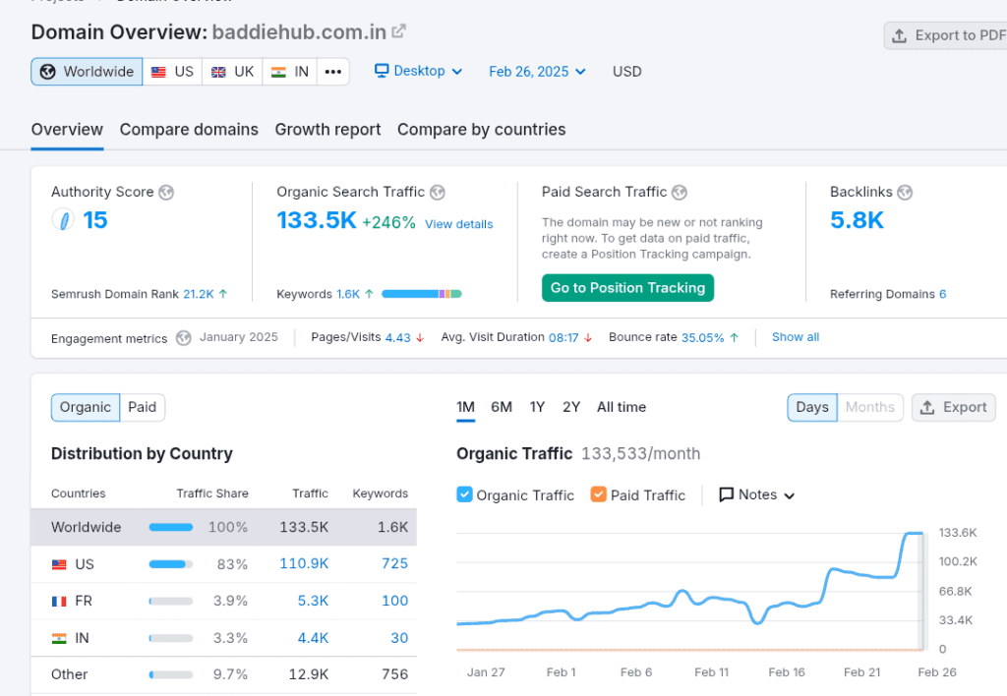This screenshot has height=696, width=1007.
Task: Click globe icon beside Organic Search Traffic
Action: pyautogui.click(x=438, y=192)
